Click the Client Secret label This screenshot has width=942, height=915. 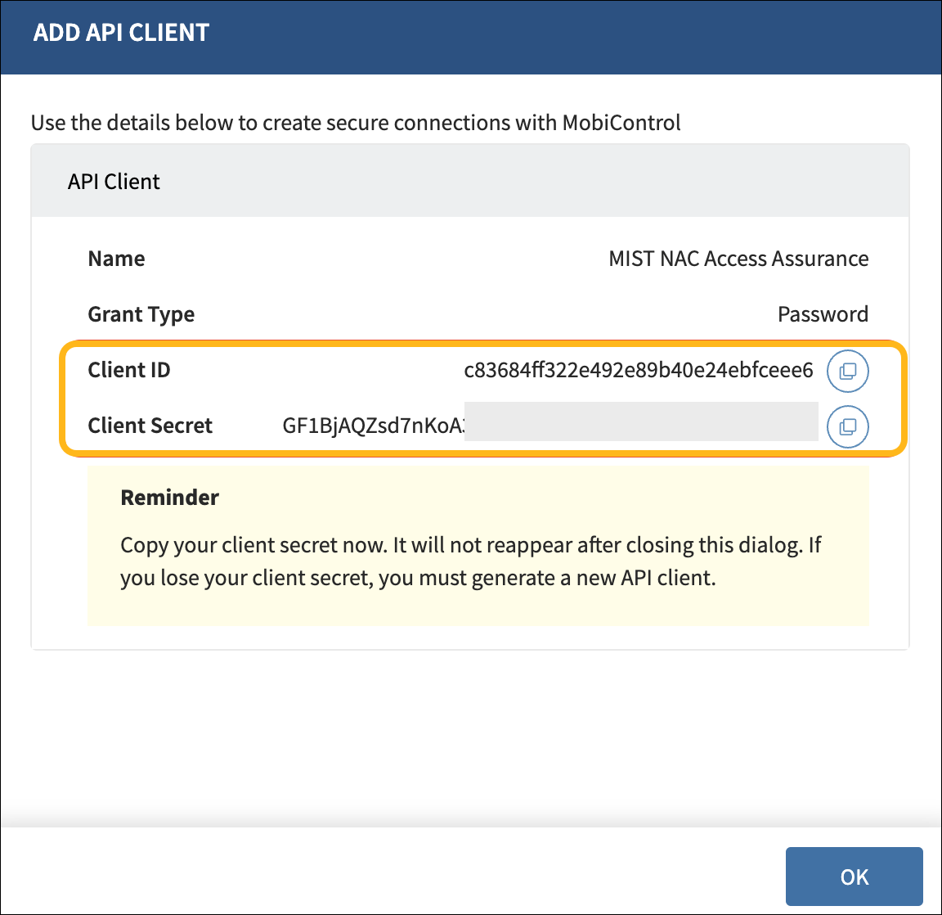[150, 426]
